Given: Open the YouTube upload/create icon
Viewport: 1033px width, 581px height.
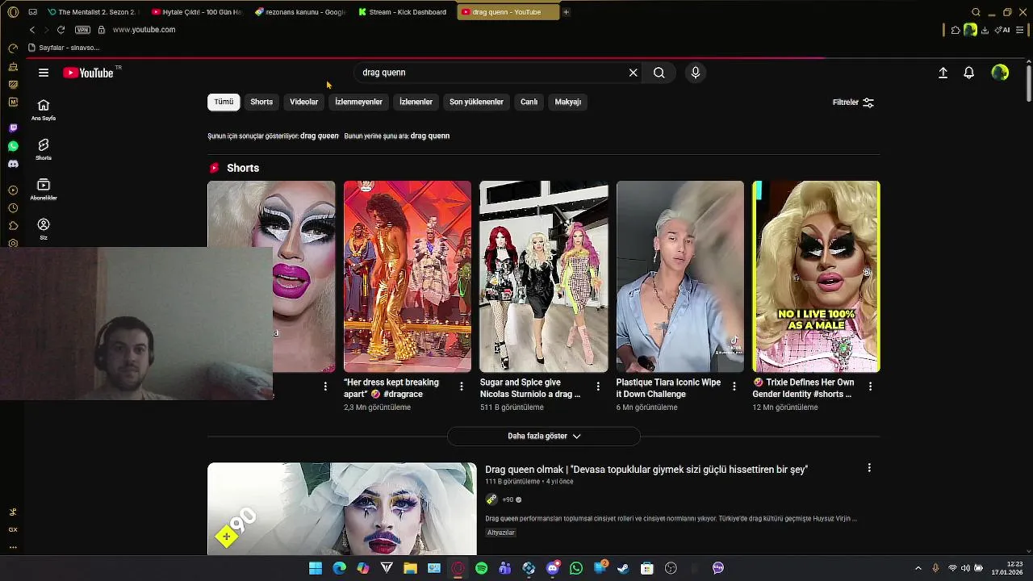Looking at the screenshot, I should [943, 73].
